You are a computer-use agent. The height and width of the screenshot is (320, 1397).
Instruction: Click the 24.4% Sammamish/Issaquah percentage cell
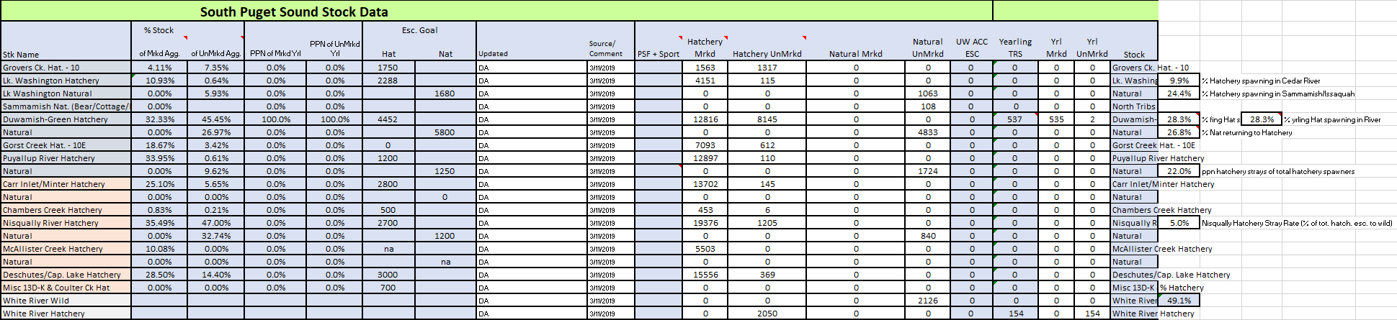(1179, 93)
